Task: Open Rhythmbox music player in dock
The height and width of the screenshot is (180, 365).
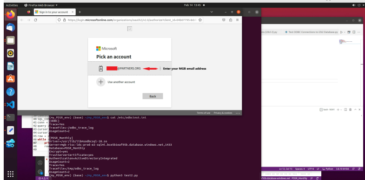Action: 11,53
